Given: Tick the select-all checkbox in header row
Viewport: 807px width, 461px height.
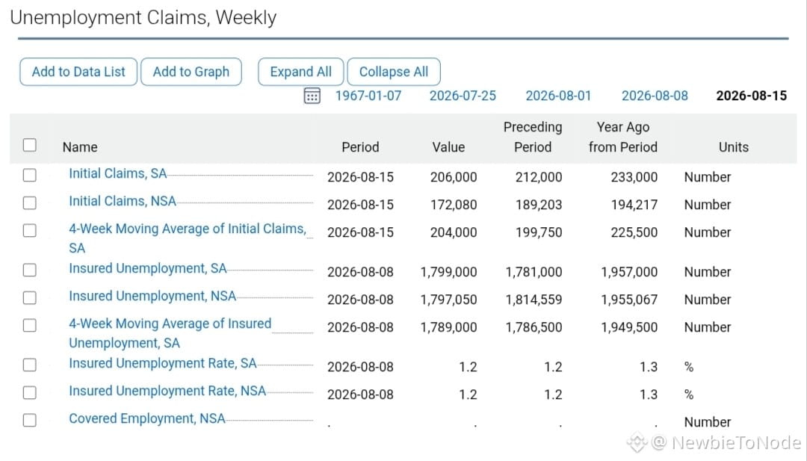Looking at the screenshot, I should [30, 145].
